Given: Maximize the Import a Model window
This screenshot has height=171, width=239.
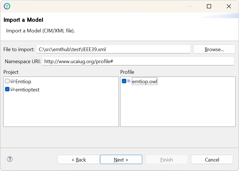Looking at the screenshot, I should coord(209,6).
